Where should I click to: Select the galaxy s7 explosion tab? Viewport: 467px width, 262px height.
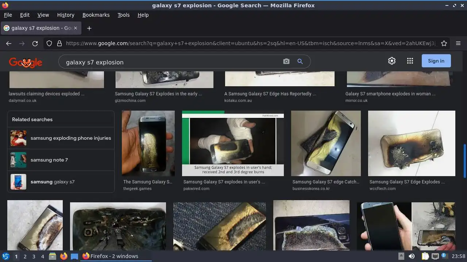40,28
